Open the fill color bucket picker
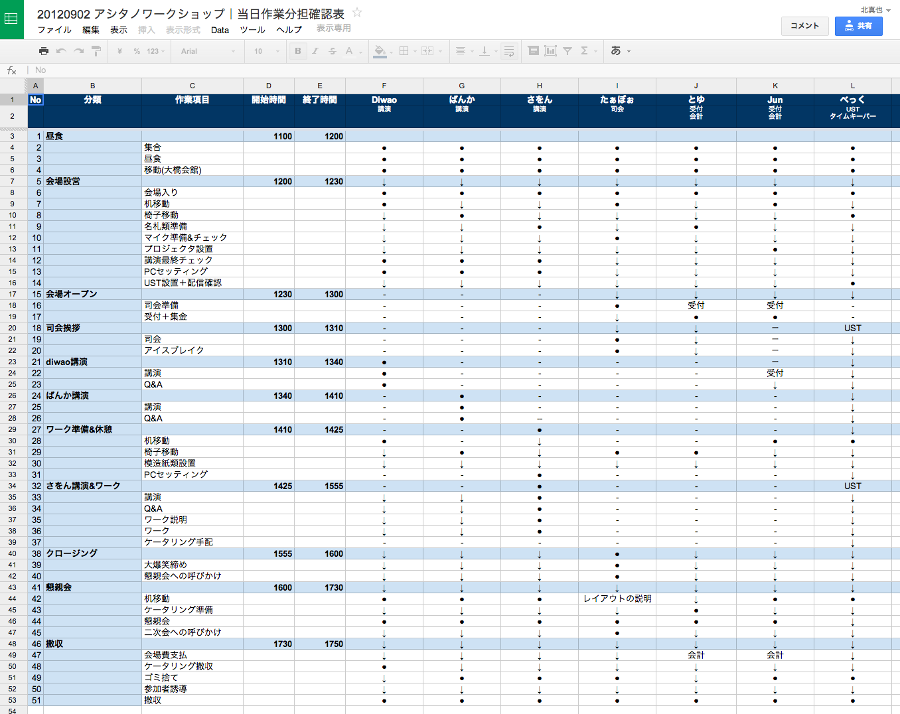The width and height of the screenshot is (900, 714). point(380,51)
